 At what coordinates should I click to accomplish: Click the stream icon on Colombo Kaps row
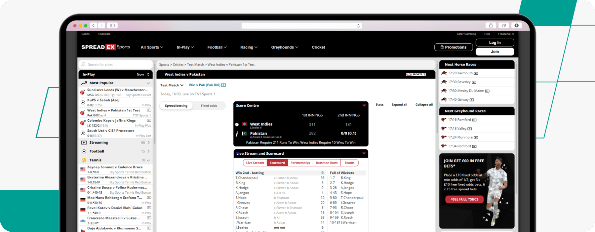(x=149, y=121)
